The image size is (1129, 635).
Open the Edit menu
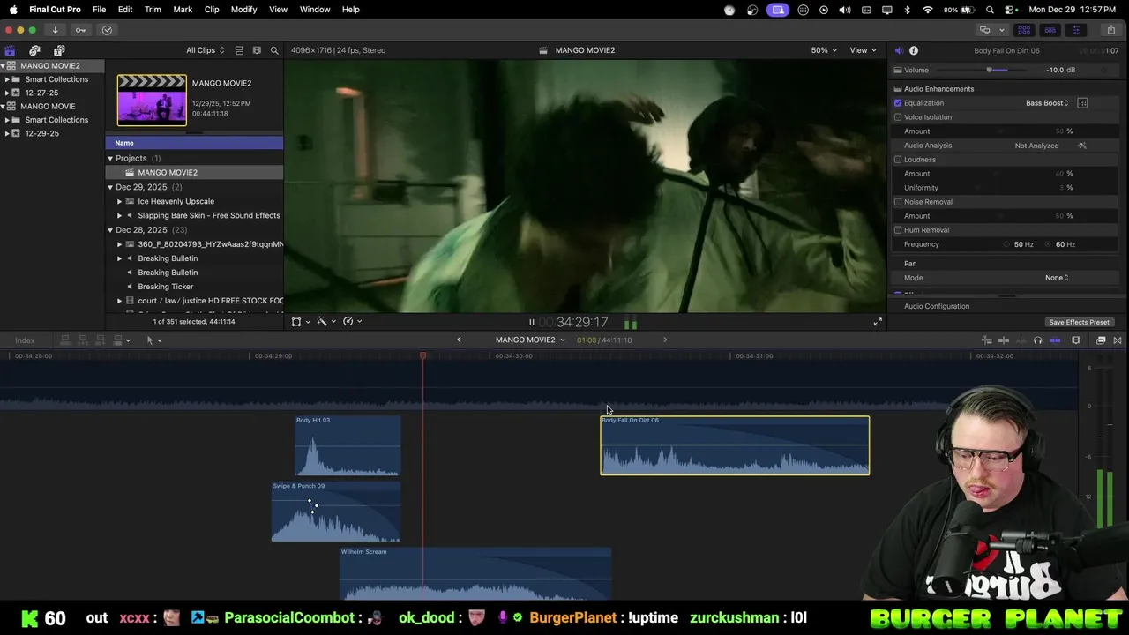click(125, 10)
